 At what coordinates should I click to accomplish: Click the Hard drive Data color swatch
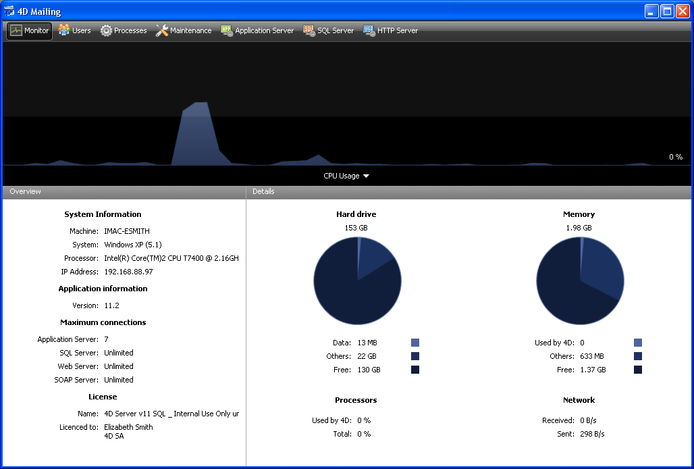click(415, 343)
